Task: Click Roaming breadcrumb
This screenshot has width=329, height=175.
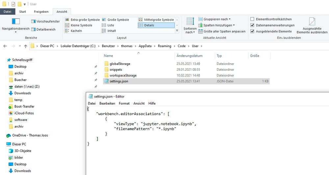Action: point(164,46)
